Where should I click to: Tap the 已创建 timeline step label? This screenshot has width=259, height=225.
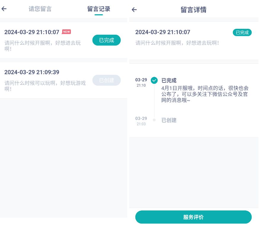click(169, 120)
